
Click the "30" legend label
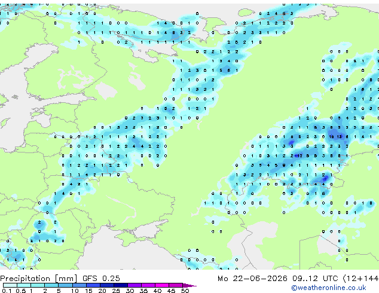pyautogui.click(x=130, y=291)
